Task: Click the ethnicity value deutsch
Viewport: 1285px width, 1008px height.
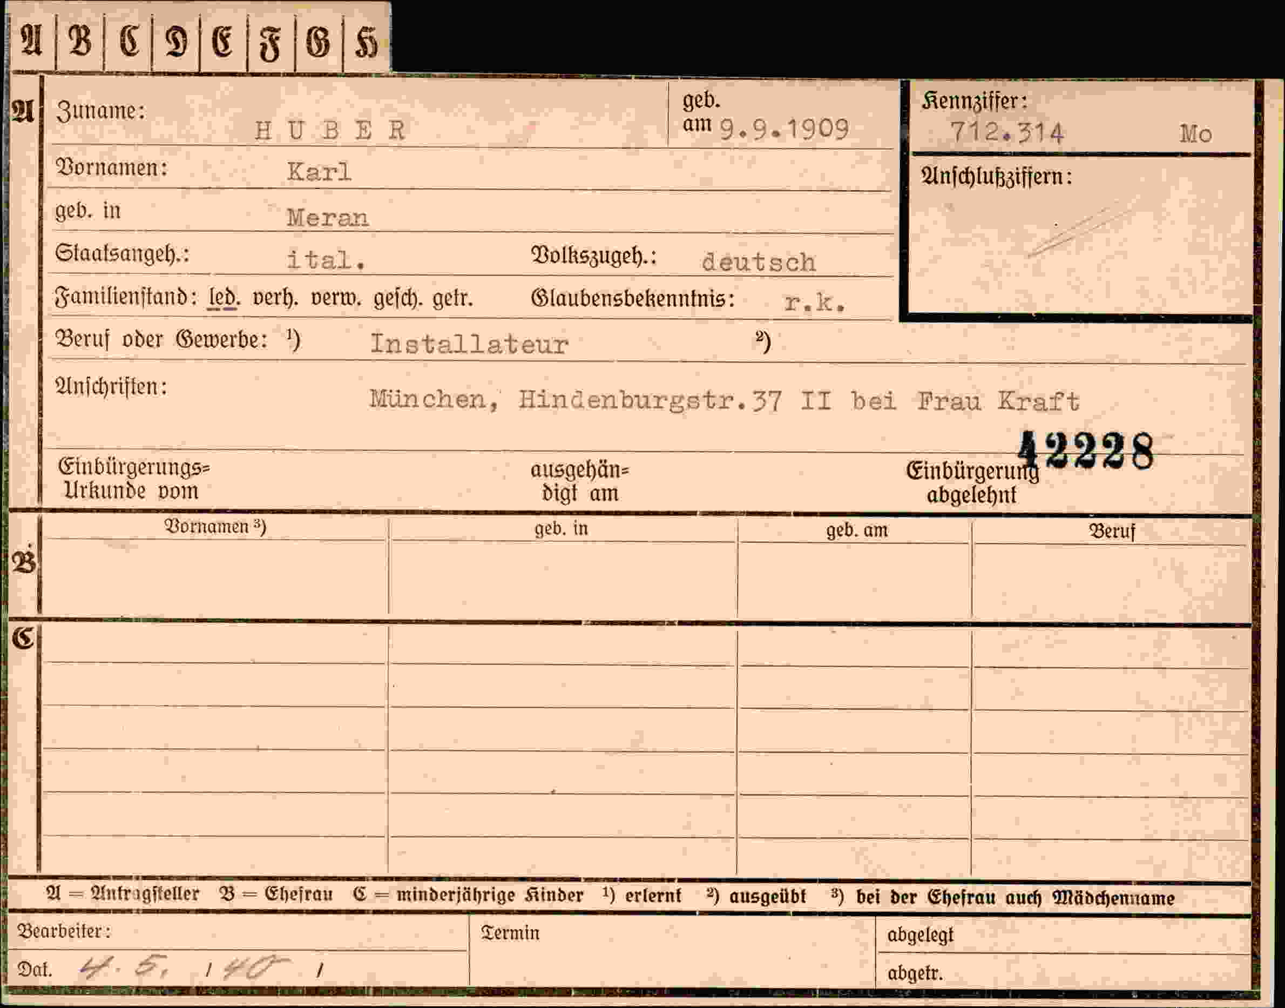Action: 759,262
